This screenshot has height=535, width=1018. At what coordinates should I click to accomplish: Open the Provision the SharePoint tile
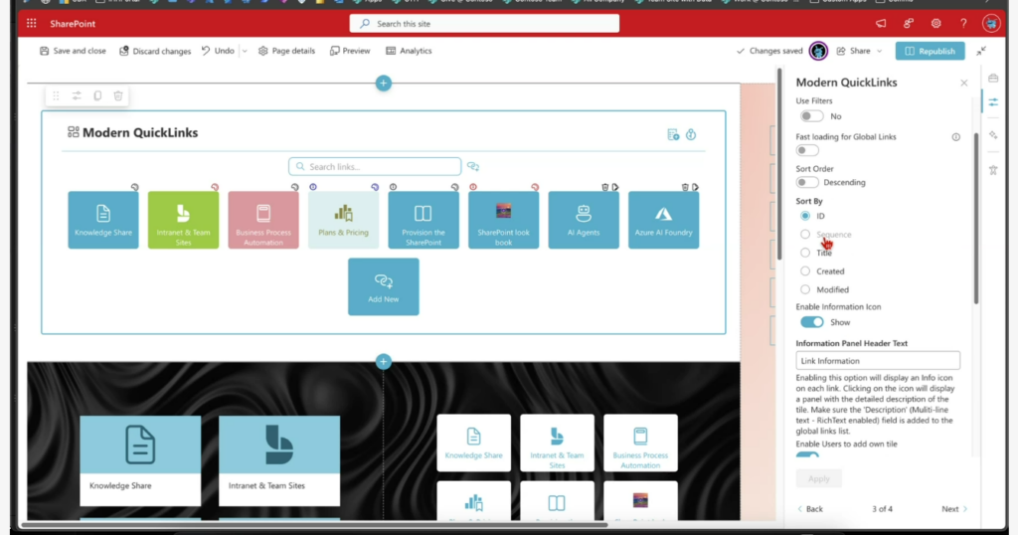424,220
